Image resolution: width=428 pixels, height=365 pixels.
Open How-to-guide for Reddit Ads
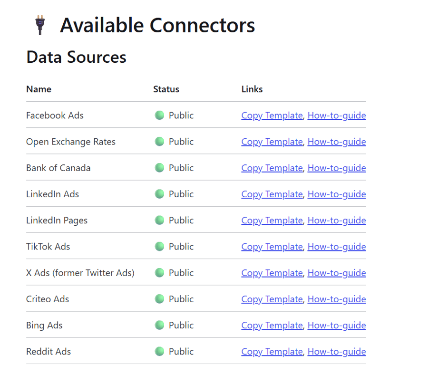337,352
